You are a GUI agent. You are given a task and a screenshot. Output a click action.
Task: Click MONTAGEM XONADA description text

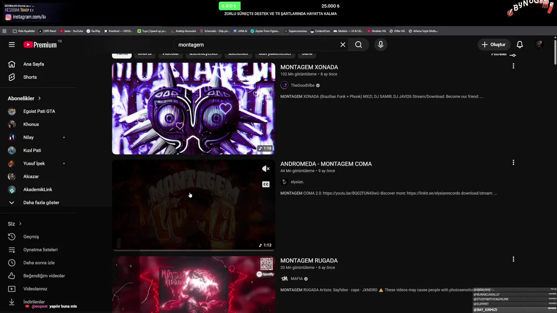(382, 97)
